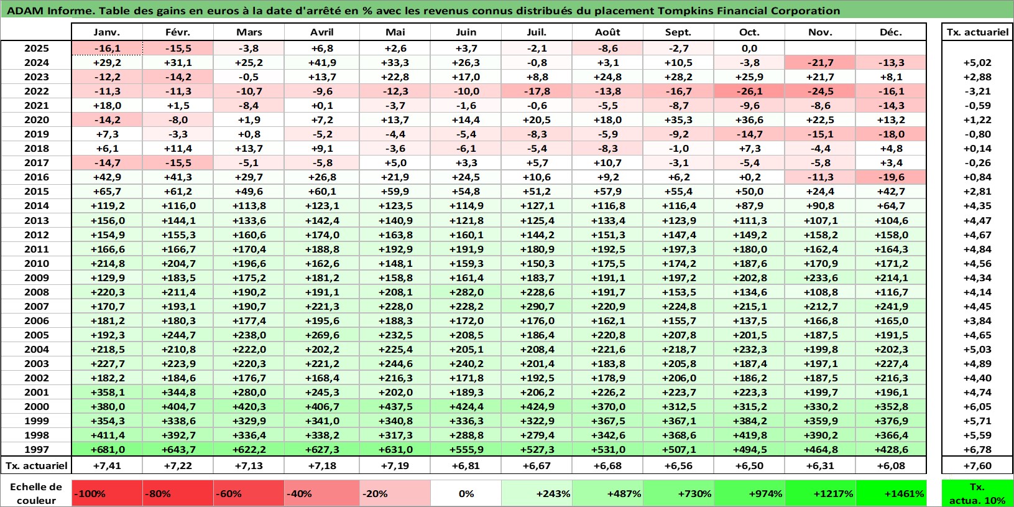1014x507 pixels.
Task: Select cell -16,1 for January 2025
Action: (x=107, y=48)
